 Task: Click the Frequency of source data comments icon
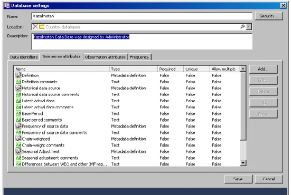[x=18, y=132]
